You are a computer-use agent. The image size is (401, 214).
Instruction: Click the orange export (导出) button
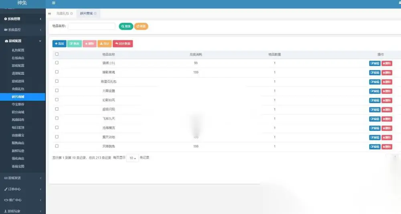105,43
